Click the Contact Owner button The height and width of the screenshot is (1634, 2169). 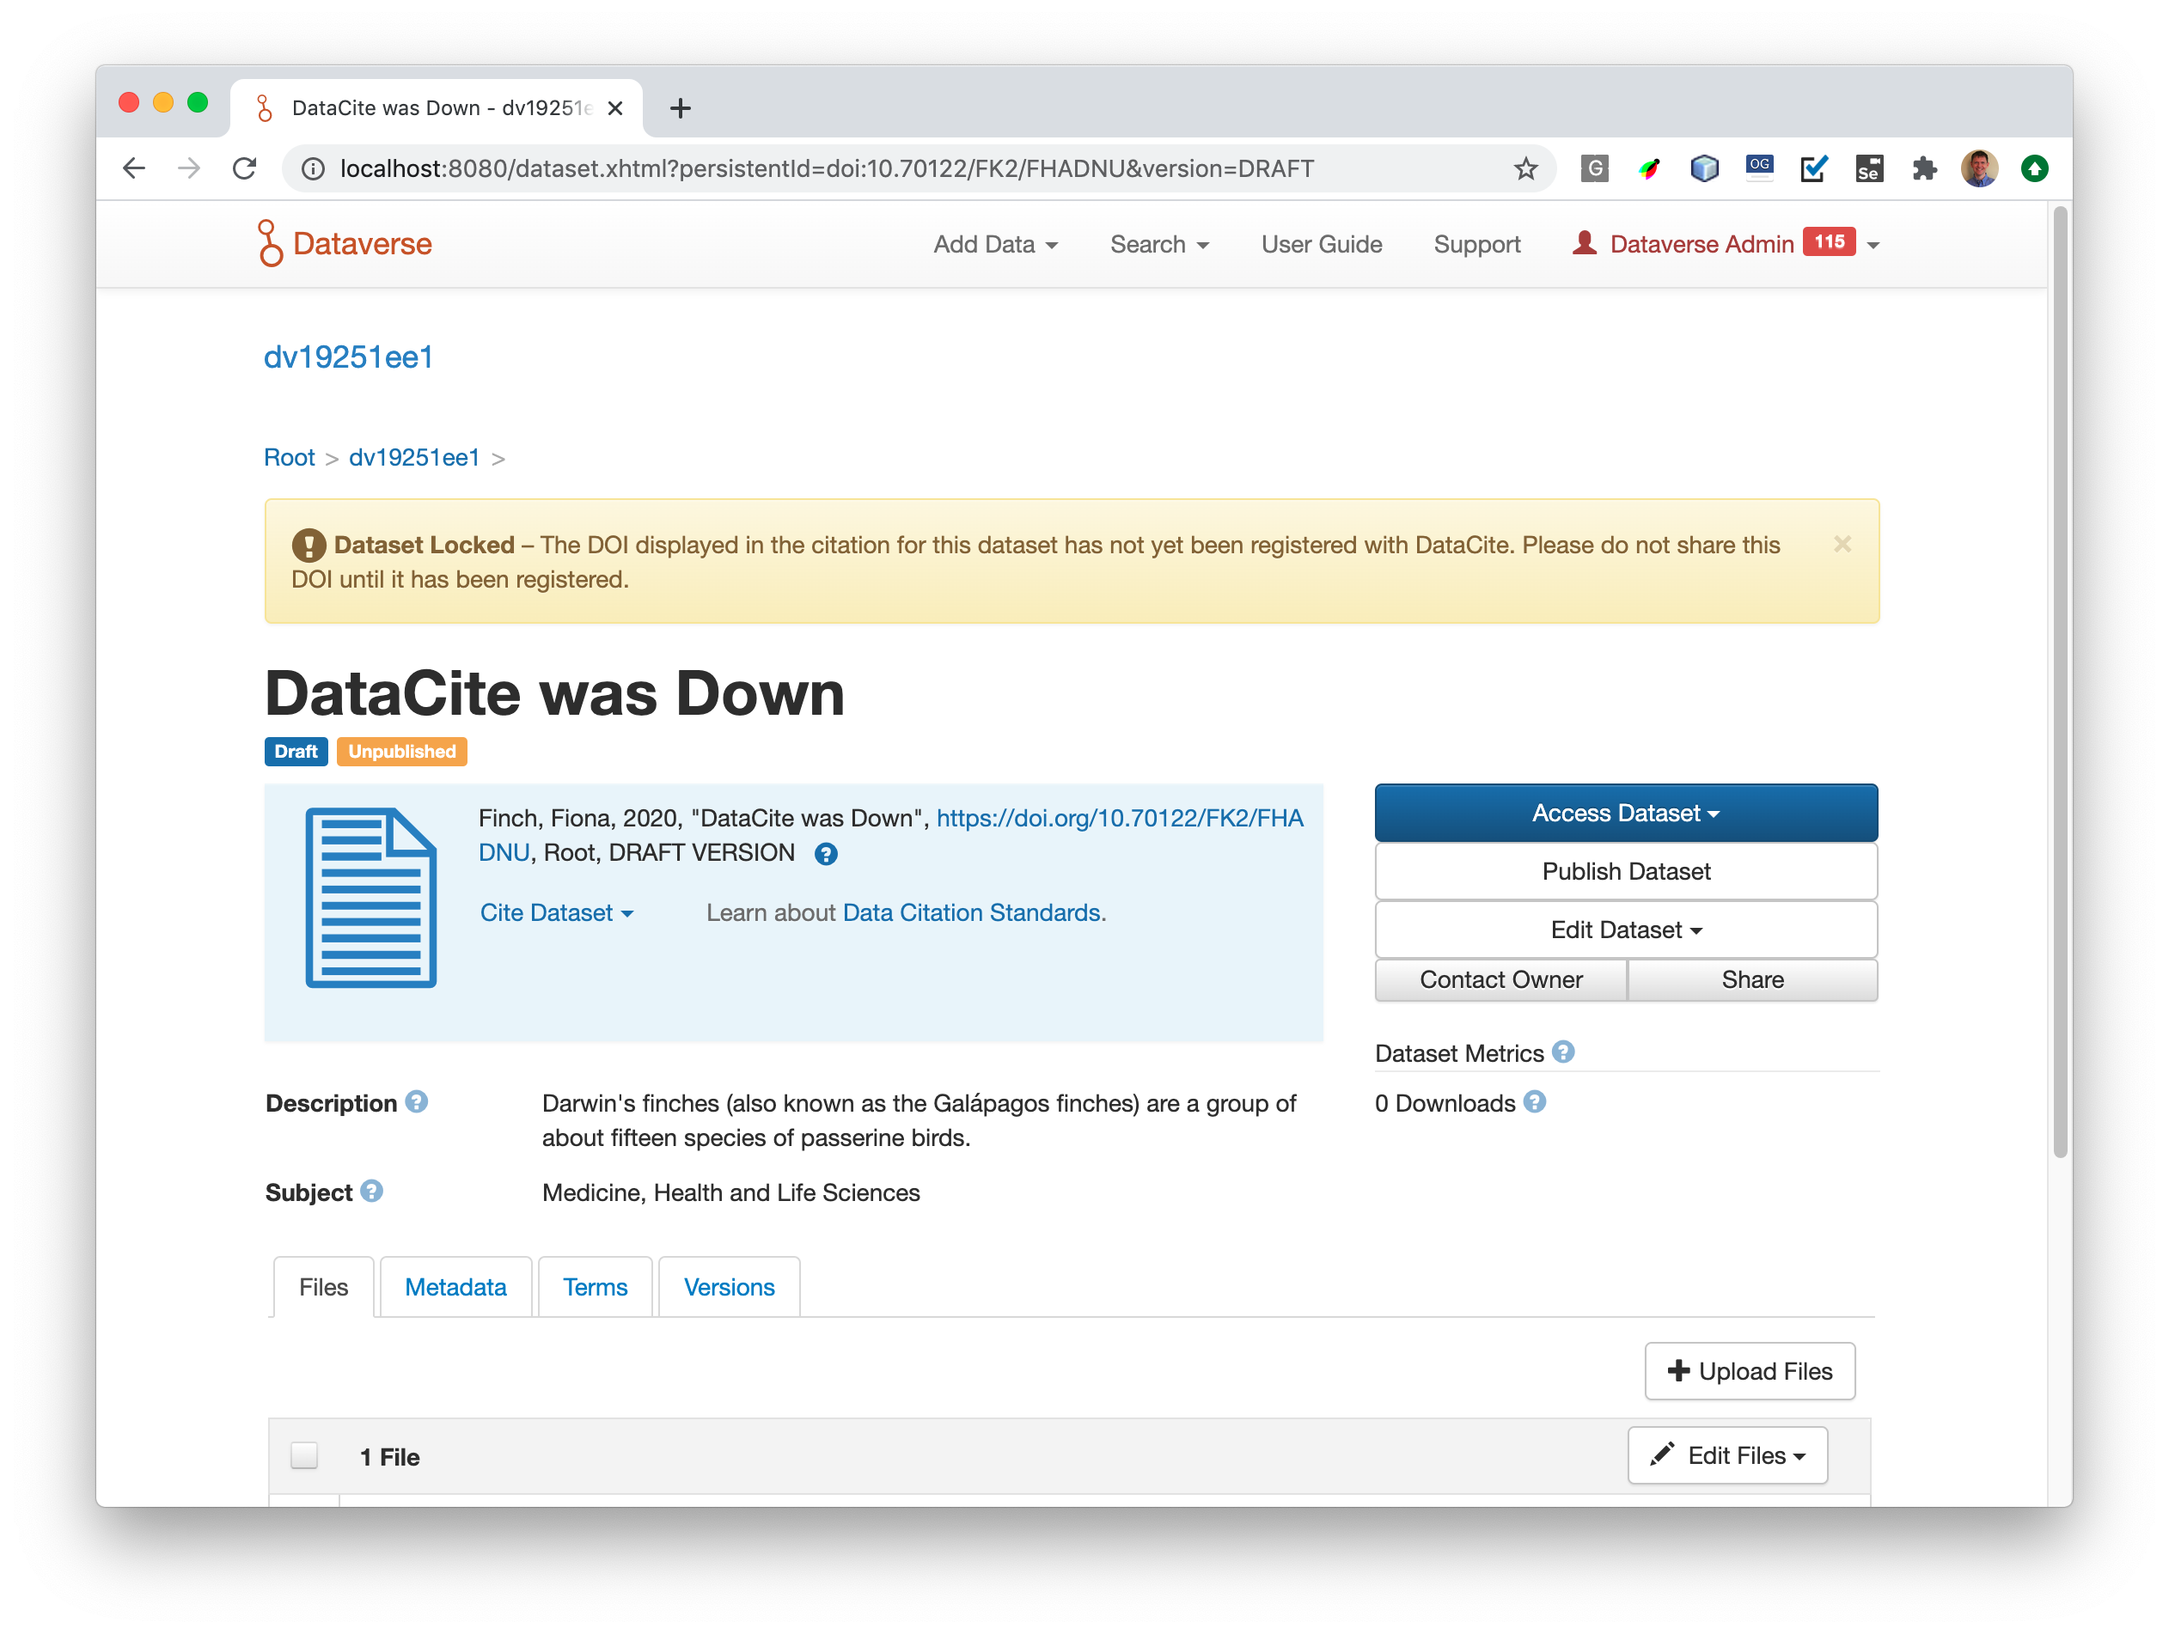pos(1500,979)
